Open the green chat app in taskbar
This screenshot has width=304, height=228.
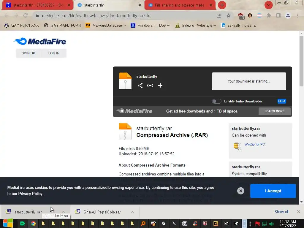point(23,224)
